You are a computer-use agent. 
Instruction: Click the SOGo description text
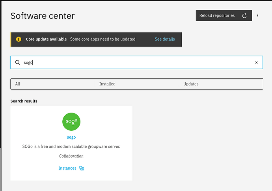71,146
